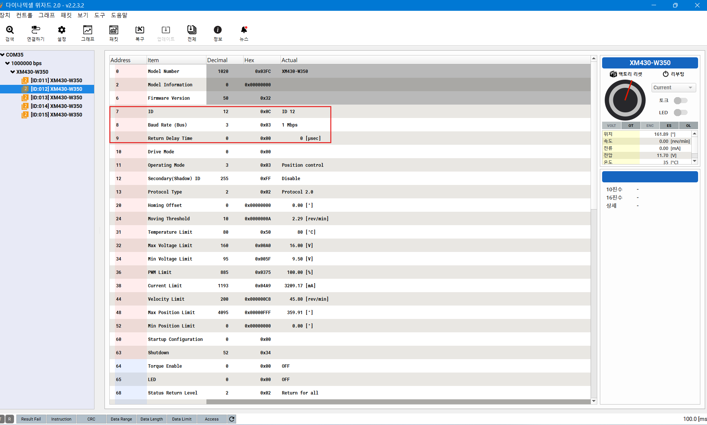Viewport: 707px width, 425px height.
Task: Click the circular position dial
Action: tap(625, 100)
